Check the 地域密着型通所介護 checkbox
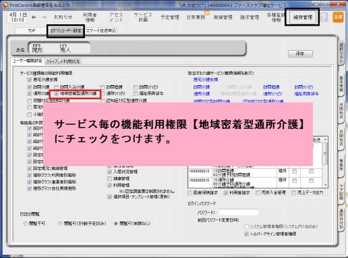The width and height of the screenshot is (348, 258). pyautogui.click(x=57, y=94)
